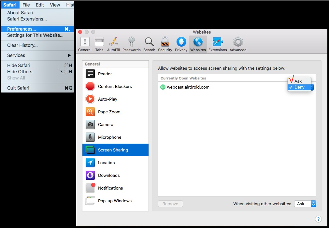Choose Ask in the permission popup
Image resolution: width=329 pixels, height=228 pixels.
point(298,81)
